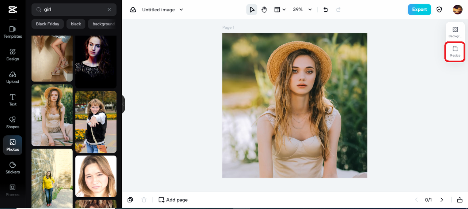The width and height of the screenshot is (468, 209).
Task: Open the Frames panel
Action: point(12,190)
